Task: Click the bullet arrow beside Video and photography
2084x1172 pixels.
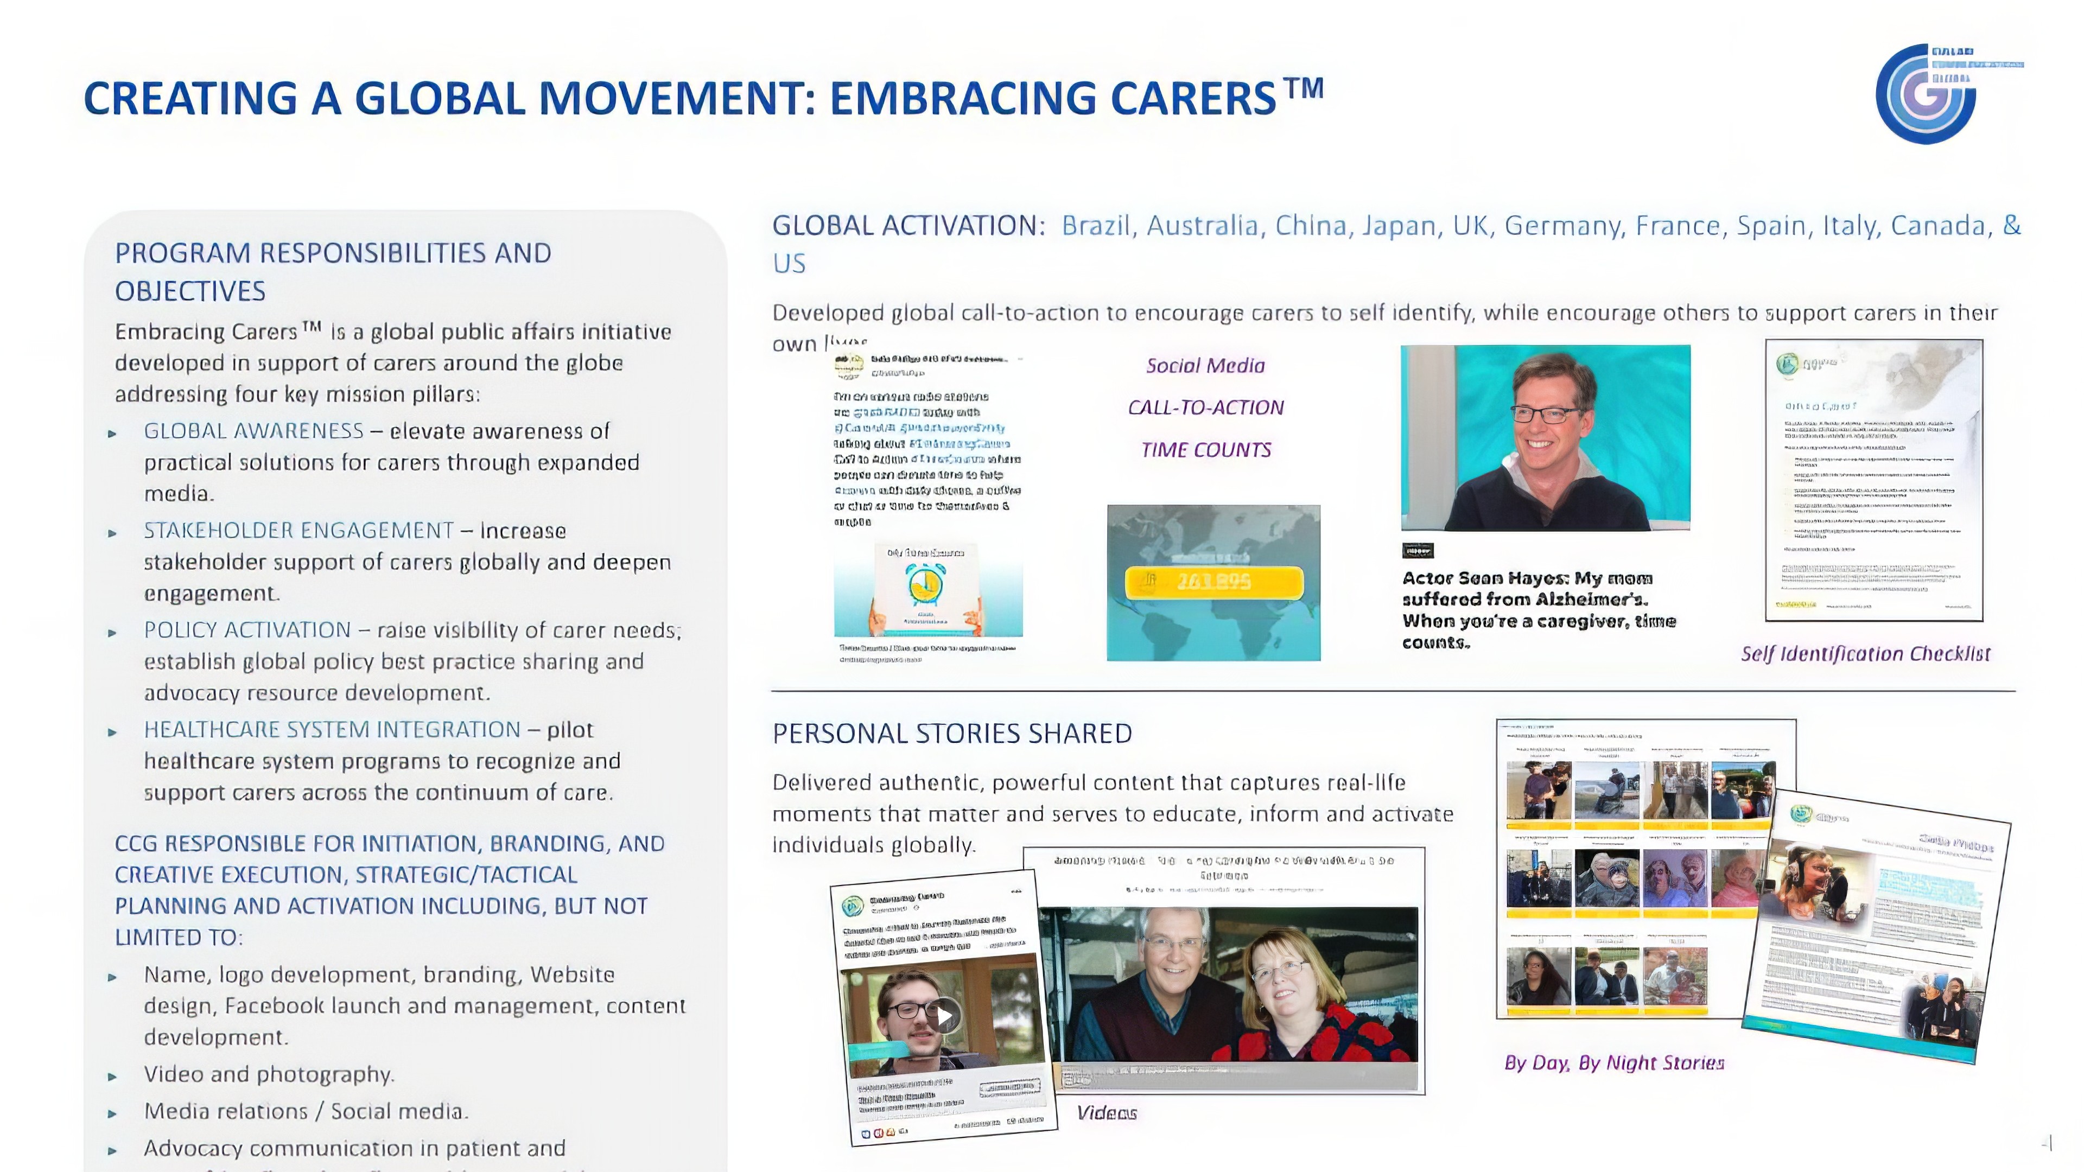Action: coord(112,1077)
